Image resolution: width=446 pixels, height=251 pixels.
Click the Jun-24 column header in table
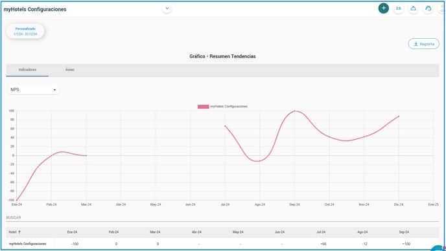279,232
